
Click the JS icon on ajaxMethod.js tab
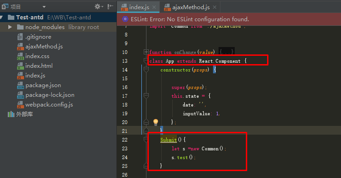click(x=167, y=7)
